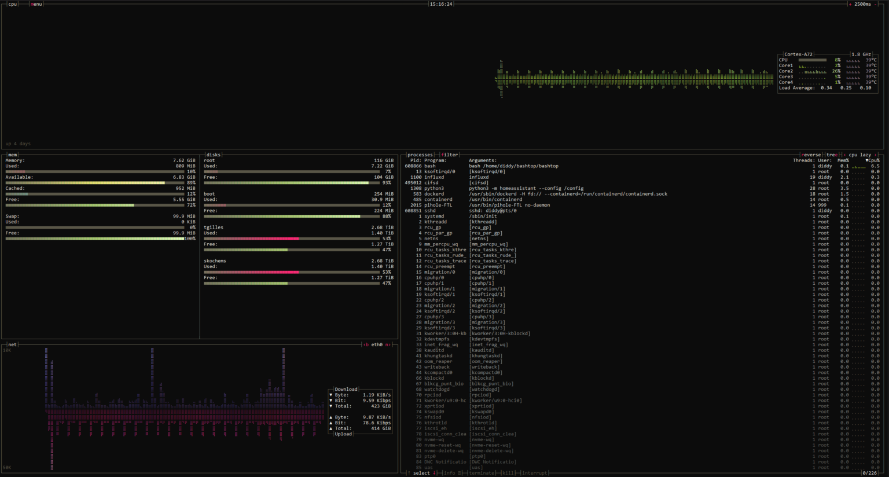Click the plus to increase update interval
Image resolution: width=889 pixels, height=477 pixels.
(850, 4)
